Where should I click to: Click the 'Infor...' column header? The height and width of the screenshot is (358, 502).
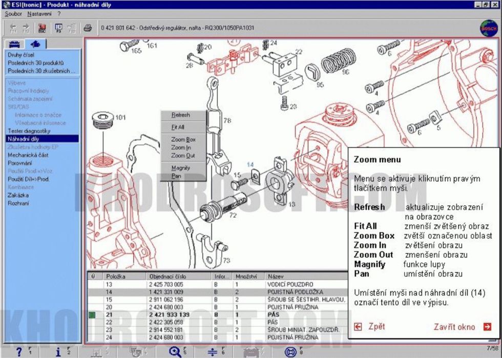click(222, 276)
